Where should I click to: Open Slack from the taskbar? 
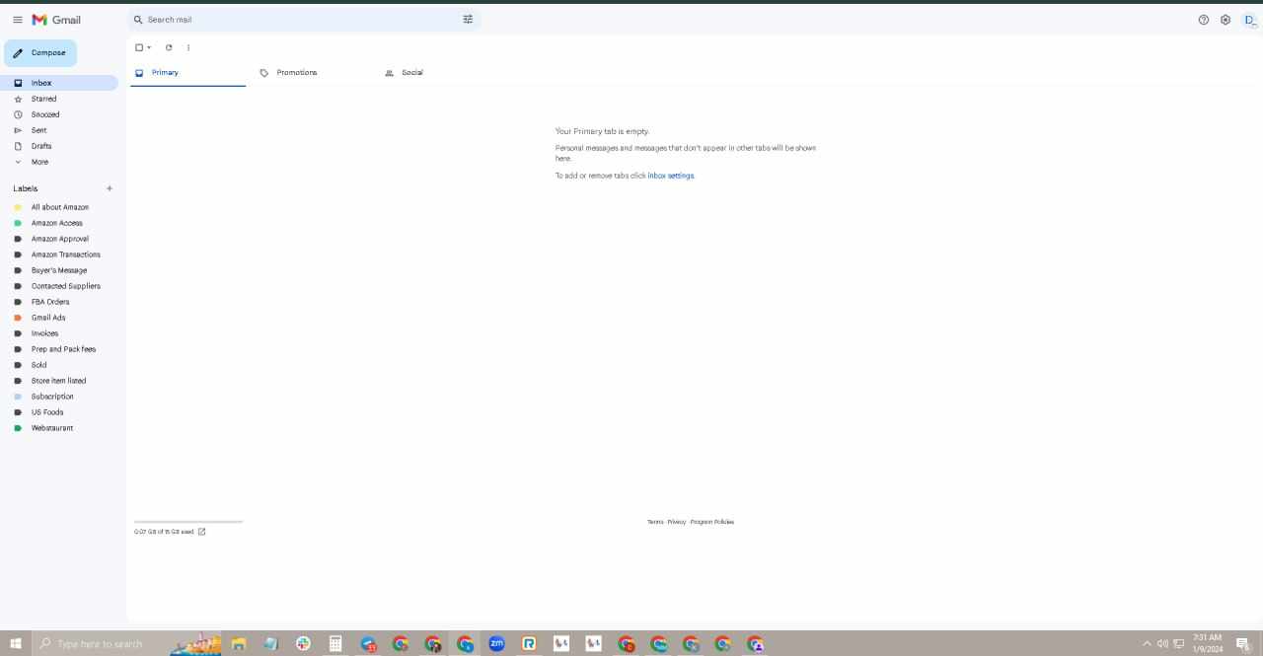[303, 644]
